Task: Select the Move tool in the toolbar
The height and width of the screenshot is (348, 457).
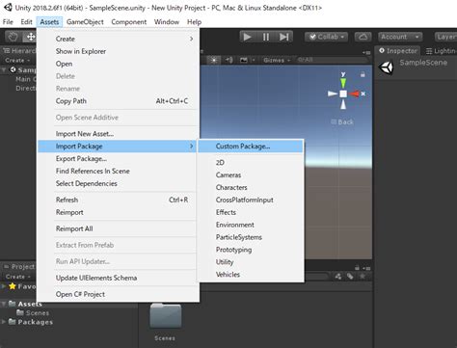Action: (30, 37)
